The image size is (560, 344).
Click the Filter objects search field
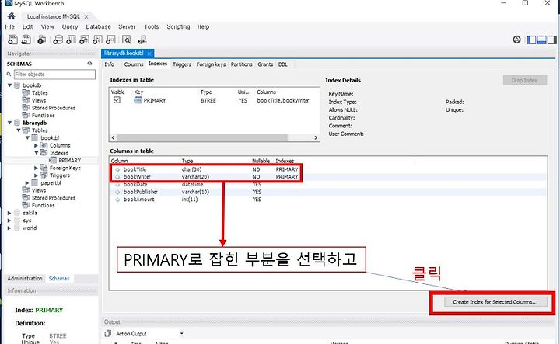coord(54,74)
